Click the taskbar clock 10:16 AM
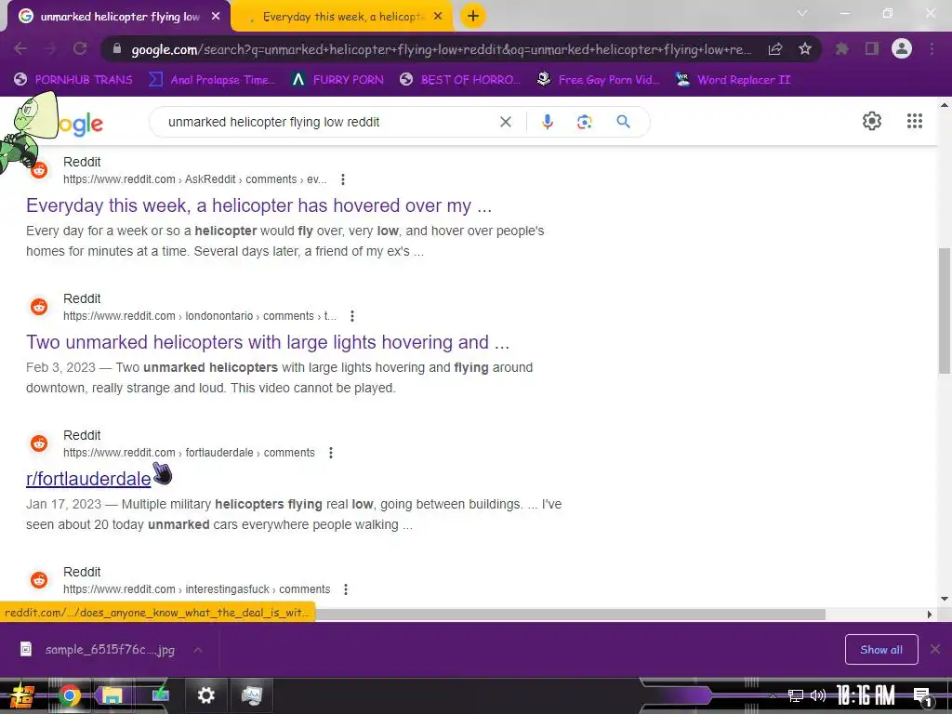 click(866, 695)
